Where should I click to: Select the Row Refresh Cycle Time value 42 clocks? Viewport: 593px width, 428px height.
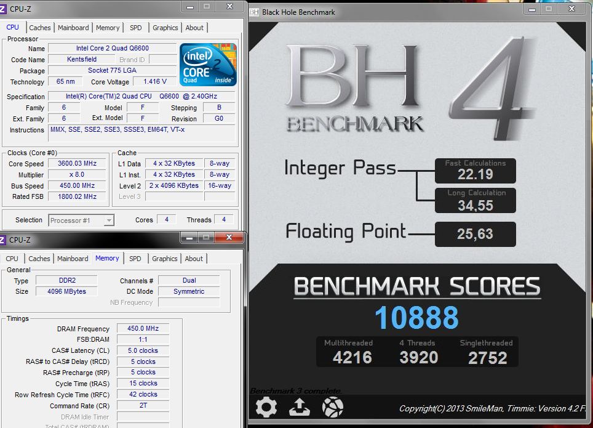point(143,394)
